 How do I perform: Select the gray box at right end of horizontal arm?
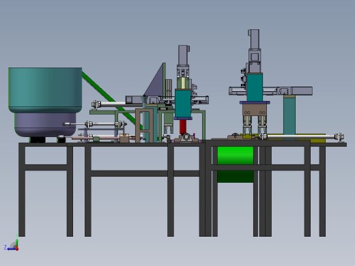[302, 91]
